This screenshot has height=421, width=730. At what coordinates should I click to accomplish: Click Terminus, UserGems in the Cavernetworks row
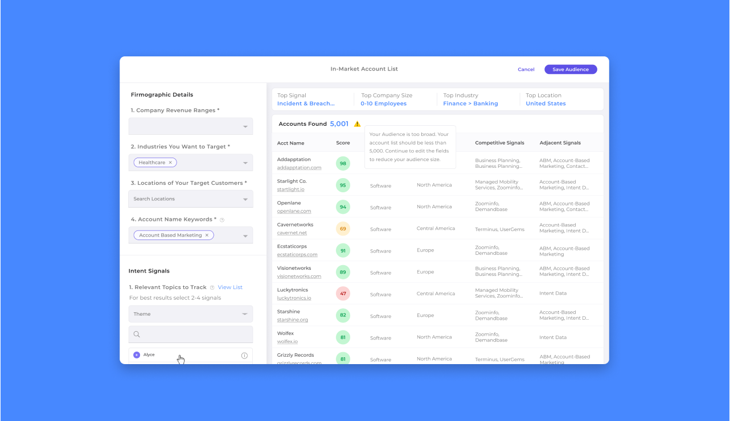[500, 229]
